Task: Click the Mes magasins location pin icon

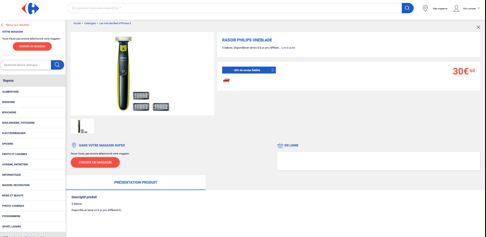Action: click(425, 8)
